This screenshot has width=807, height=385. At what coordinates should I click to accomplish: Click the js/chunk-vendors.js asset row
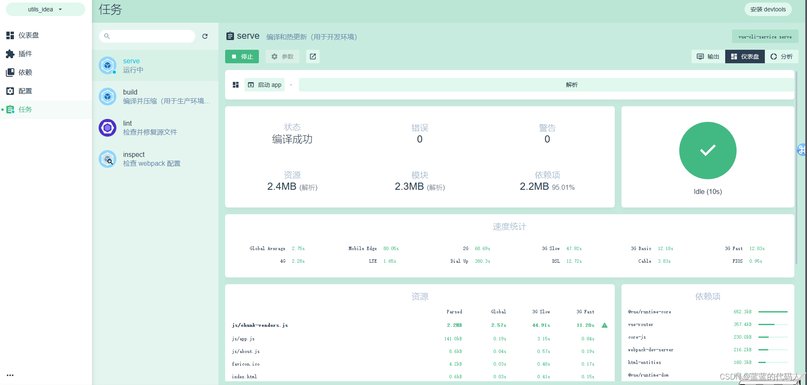click(420, 325)
